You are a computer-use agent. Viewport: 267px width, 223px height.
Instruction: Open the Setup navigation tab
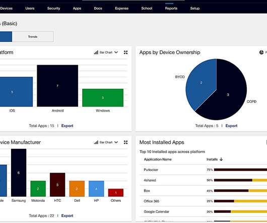[x=195, y=9]
